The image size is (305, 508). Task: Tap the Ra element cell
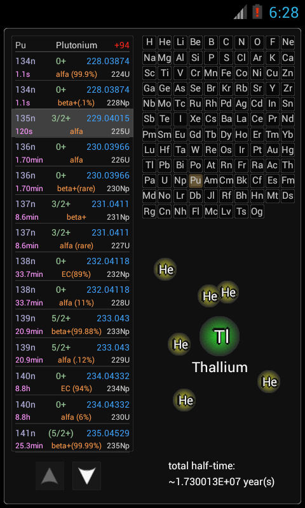[x=257, y=165]
